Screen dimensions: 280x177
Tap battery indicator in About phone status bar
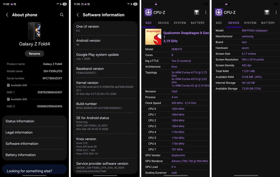[64, 4]
